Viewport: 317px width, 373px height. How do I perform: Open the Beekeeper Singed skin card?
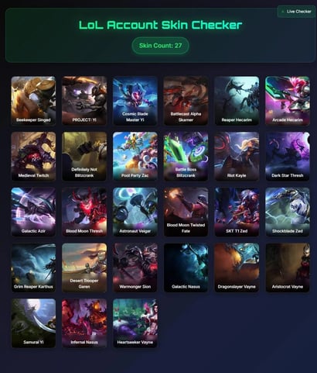[x=33, y=101]
